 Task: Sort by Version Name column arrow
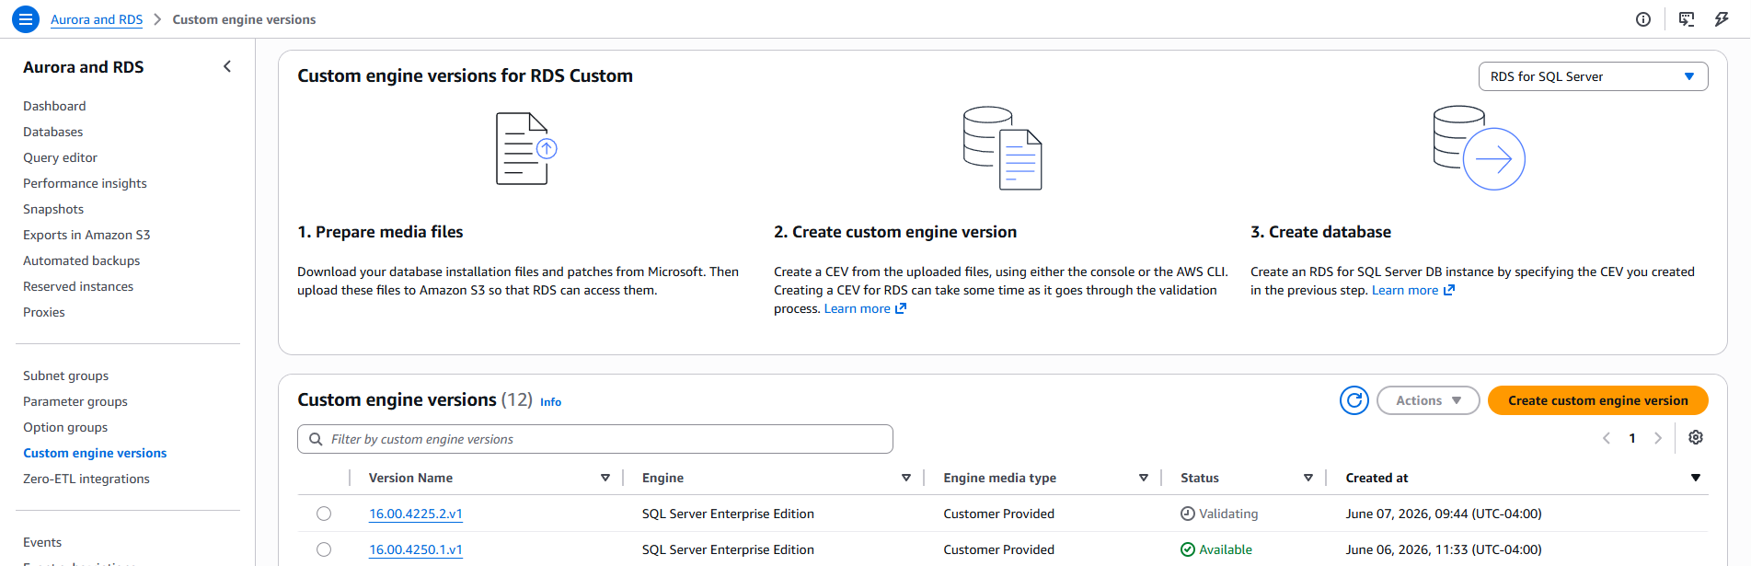(x=605, y=478)
